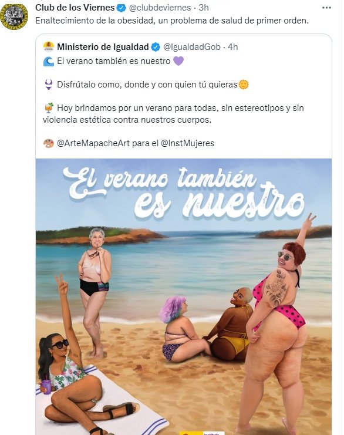The image size is (344, 435).
Task: Click the tropical drink emoji
Action: [49, 108]
